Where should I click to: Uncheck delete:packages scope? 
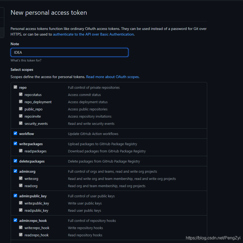coord(16,161)
